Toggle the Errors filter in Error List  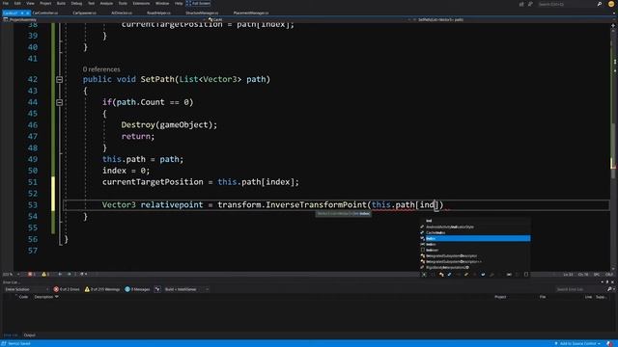[x=67, y=289]
